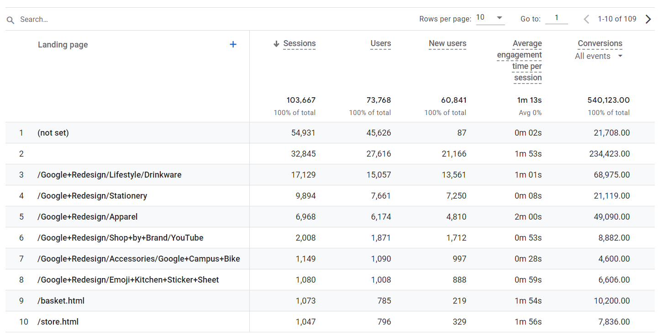663x336 pixels.
Task: Click conversions value 10,200.00
Action: [x=612, y=301]
